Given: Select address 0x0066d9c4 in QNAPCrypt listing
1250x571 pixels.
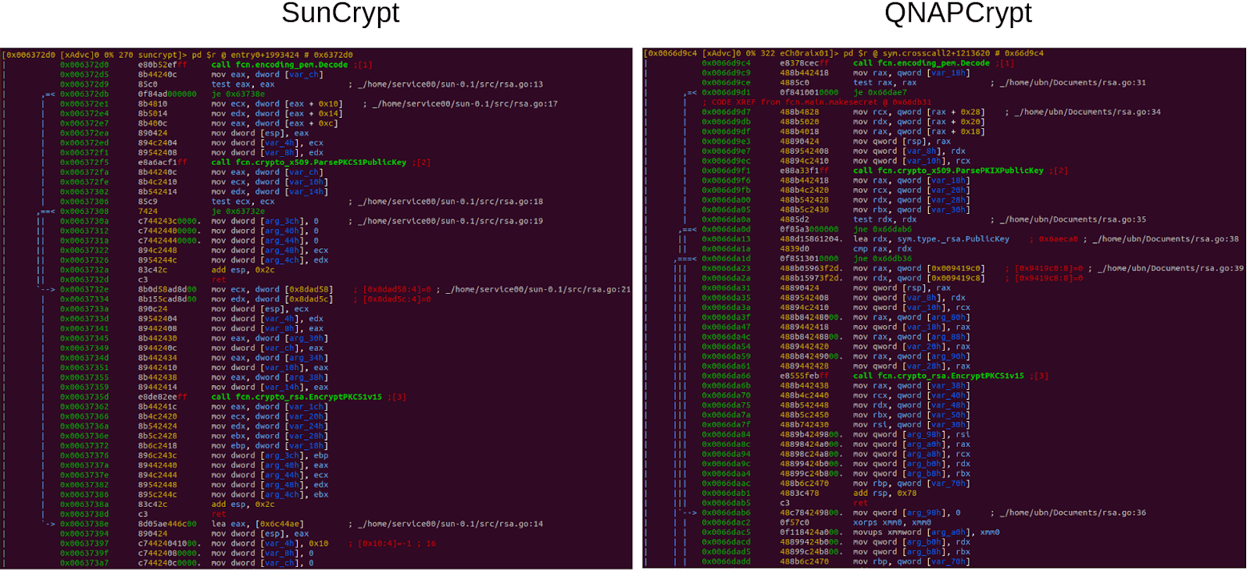Looking at the screenshot, I should click(x=726, y=63).
